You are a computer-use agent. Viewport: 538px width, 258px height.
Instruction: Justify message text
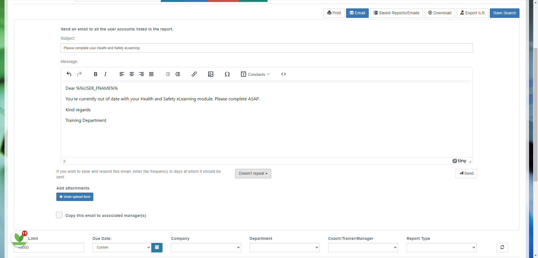(151, 74)
